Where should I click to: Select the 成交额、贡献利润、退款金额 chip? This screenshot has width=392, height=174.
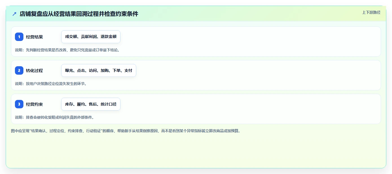(91, 37)
